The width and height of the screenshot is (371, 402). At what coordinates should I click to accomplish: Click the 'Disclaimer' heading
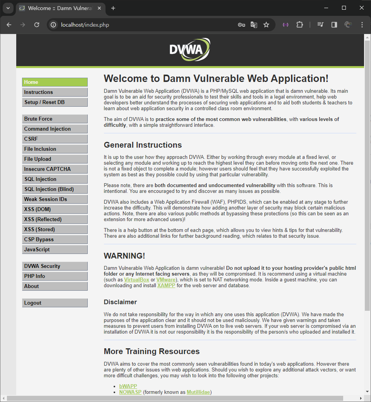point(120,302)
